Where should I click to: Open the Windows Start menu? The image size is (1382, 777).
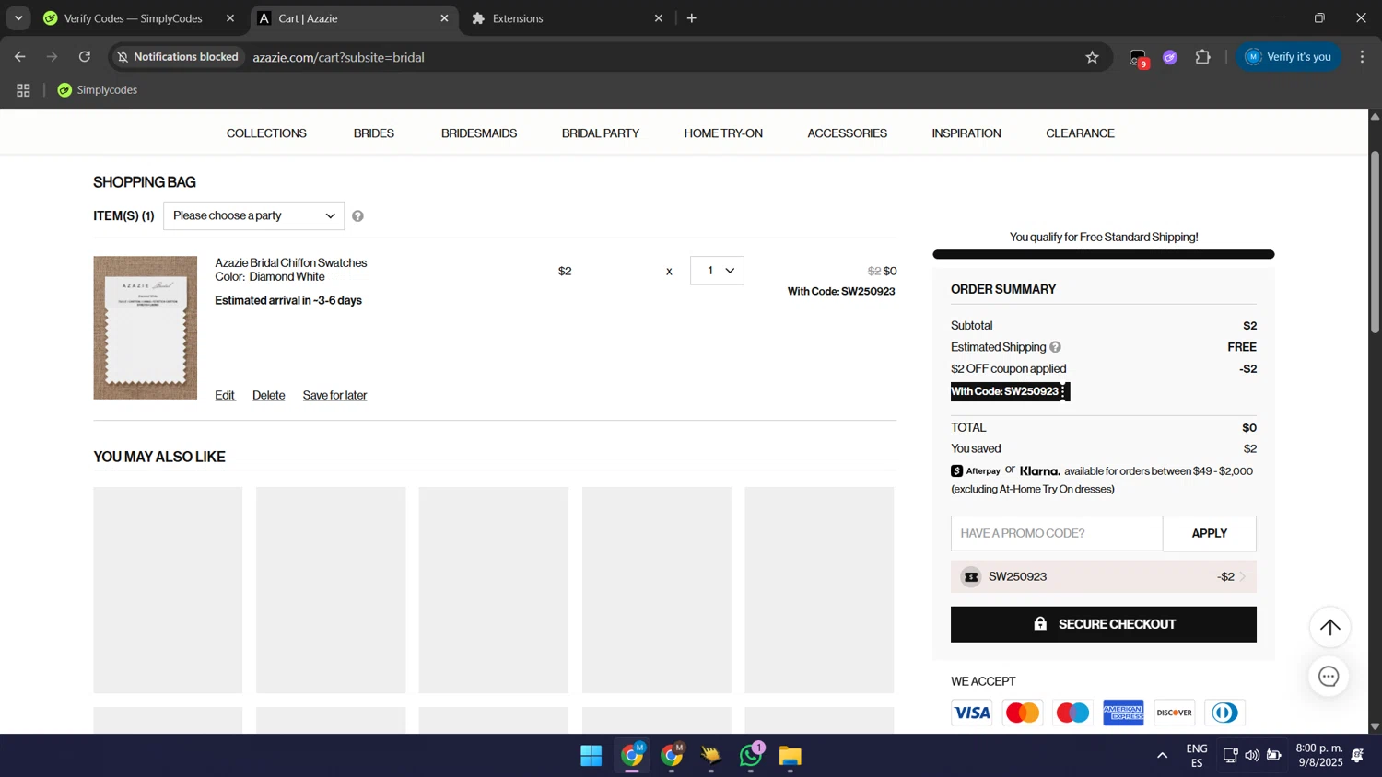tap(591, 756)
